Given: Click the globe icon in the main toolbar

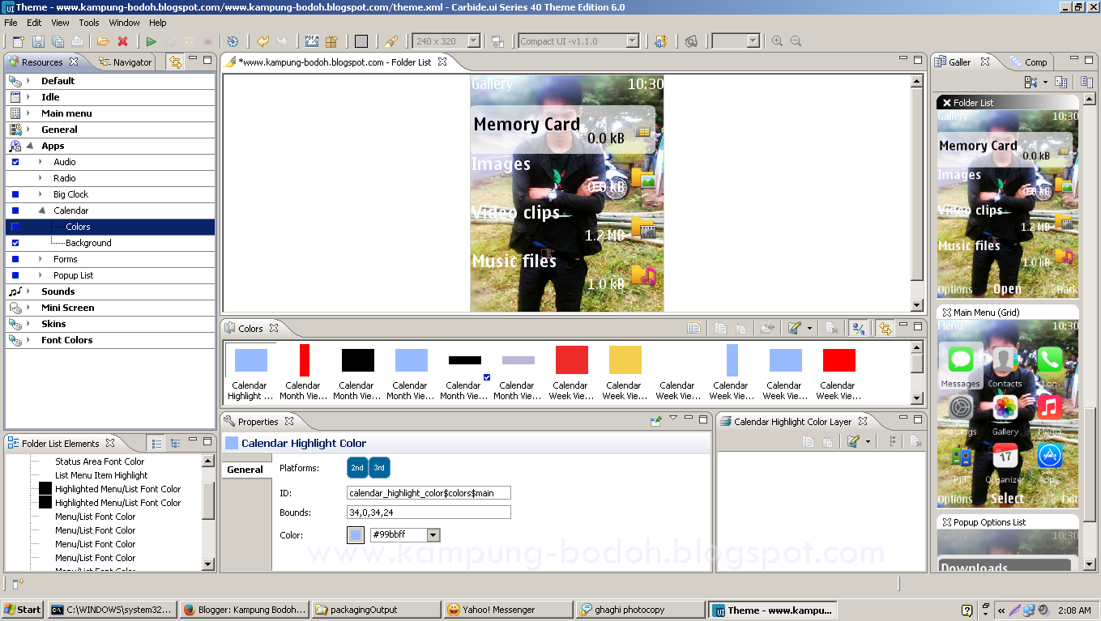Looking at the screenshot, I should pos(233,41).
